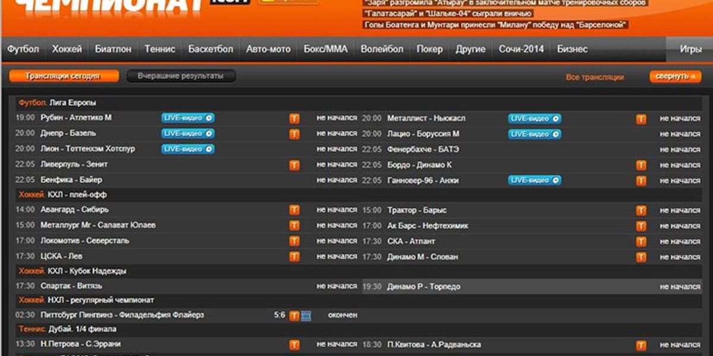The width and height of the screenshot is (713, 356).
Task: Select the 5:6 score of Питтсбург match
Action: [280, 315]
